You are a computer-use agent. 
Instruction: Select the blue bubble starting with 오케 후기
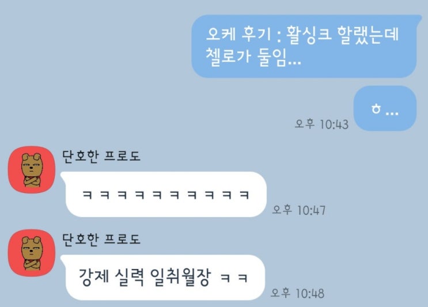[304, 47]
